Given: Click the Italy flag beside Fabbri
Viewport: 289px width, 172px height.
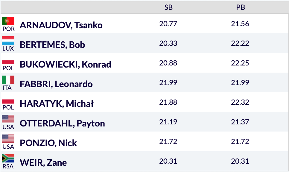Looking at the screenshot, I should [8, 80].
